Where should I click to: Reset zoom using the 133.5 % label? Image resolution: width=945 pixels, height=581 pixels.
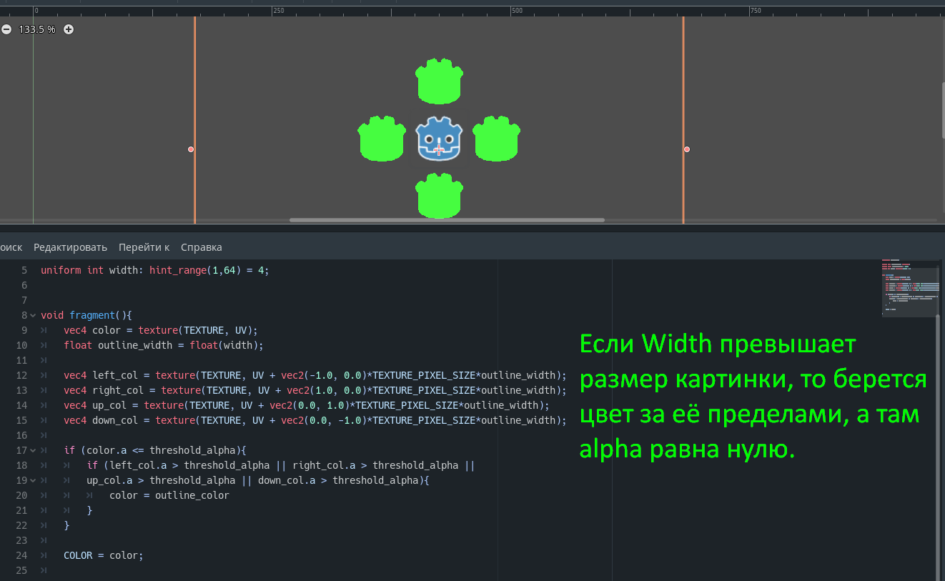pyautogui.click(x=37, y=29)
